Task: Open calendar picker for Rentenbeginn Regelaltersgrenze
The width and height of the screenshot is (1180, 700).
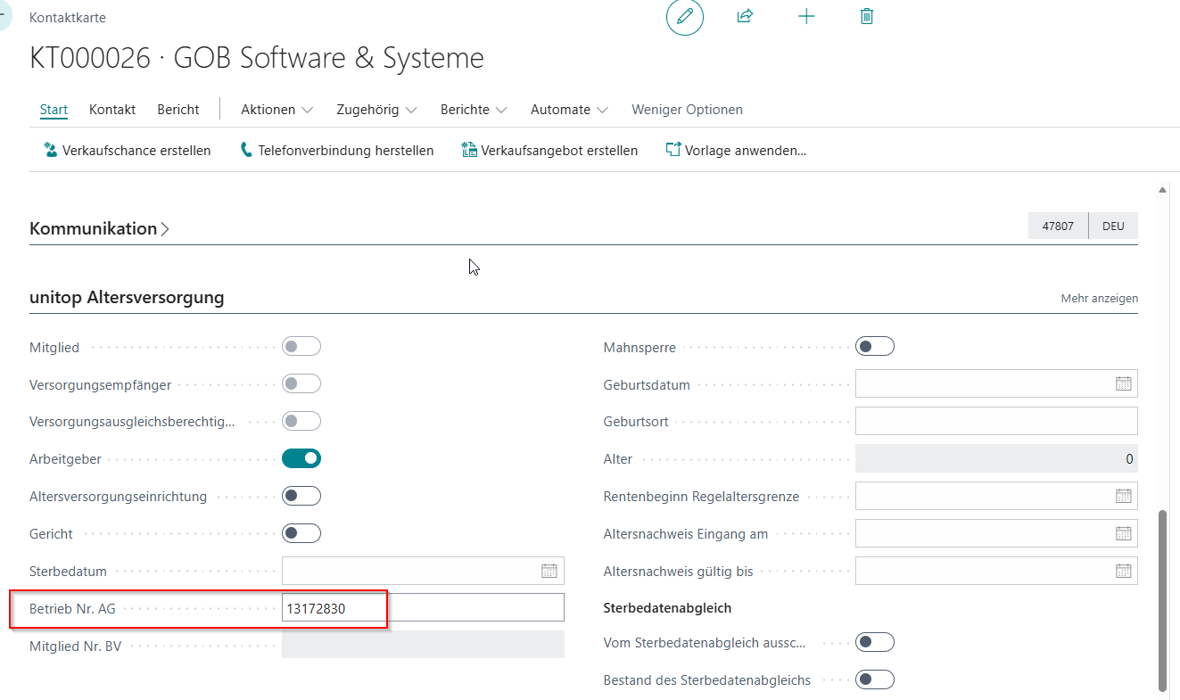Action: [x=1123, y=496]
